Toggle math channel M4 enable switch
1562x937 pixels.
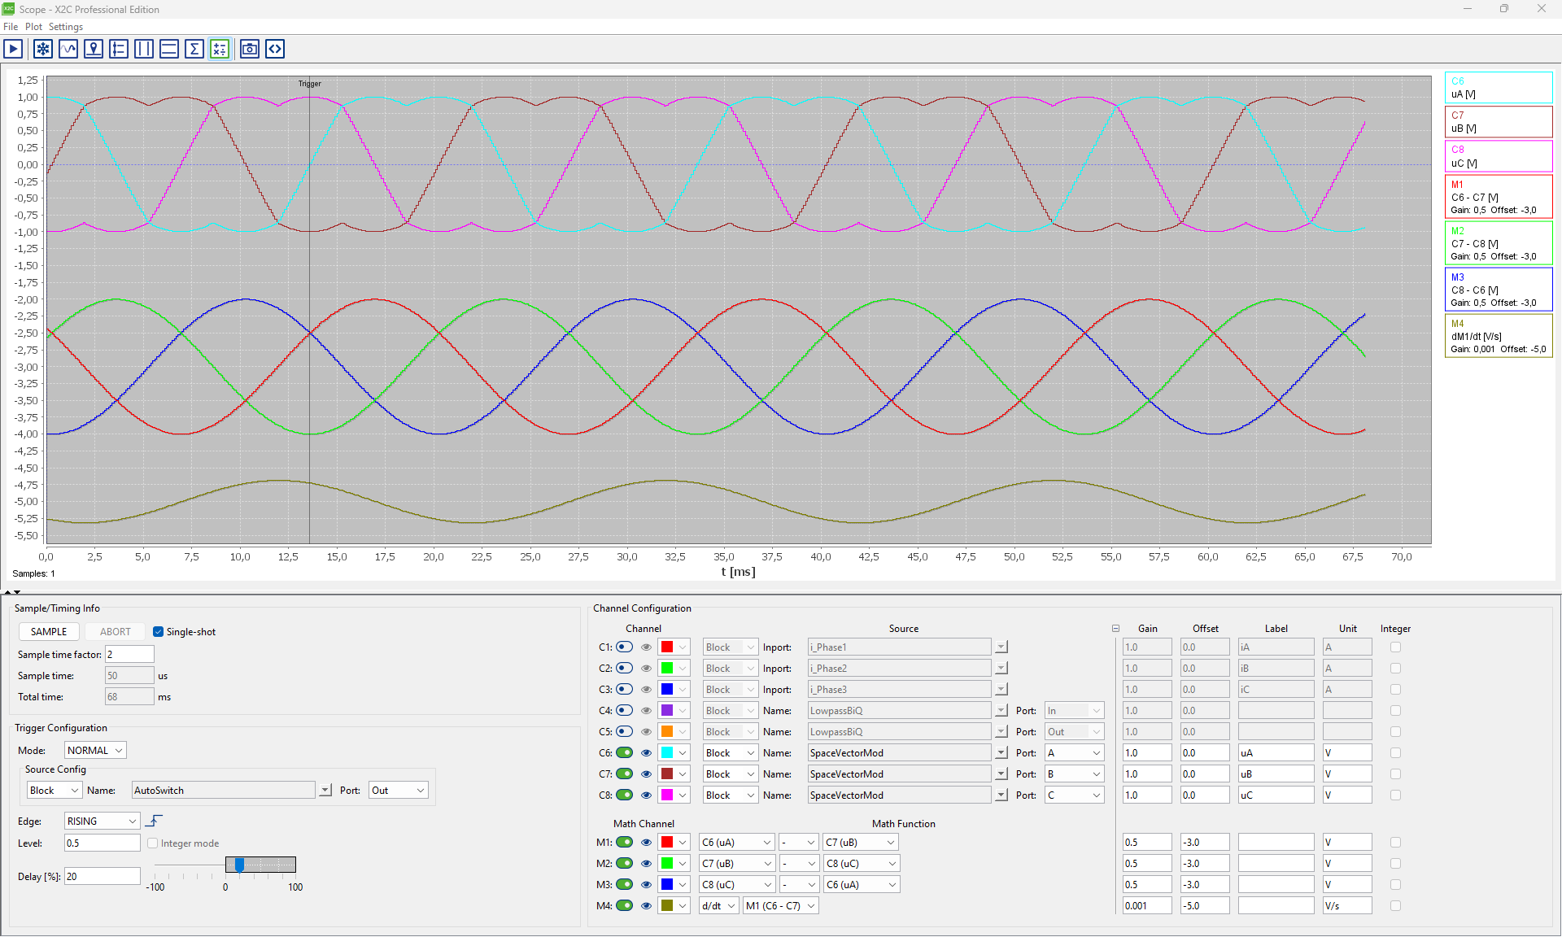tap(625, 906)
